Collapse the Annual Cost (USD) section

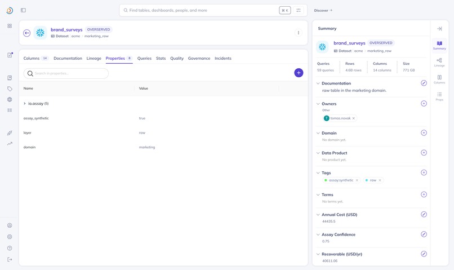click(318, 215)
